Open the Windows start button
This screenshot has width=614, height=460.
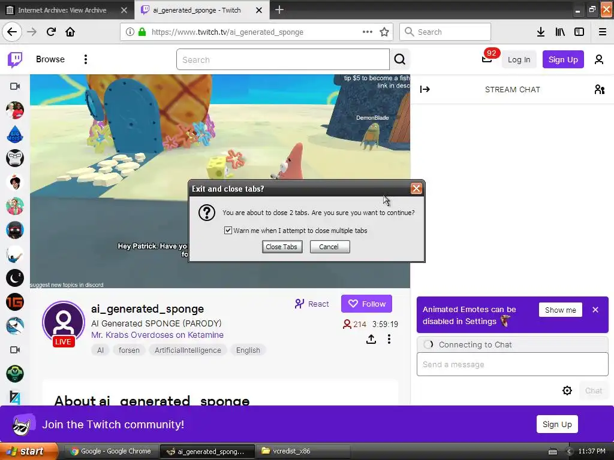pyautogui.click(x=29, y=451)
